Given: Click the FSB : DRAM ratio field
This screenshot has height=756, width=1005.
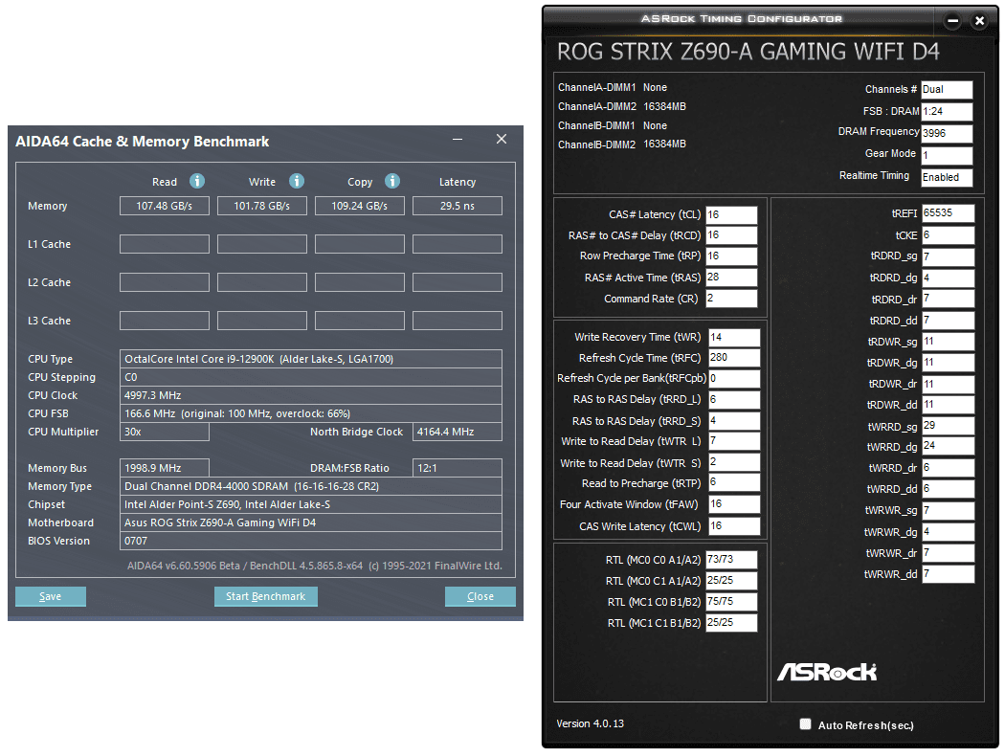Looking at the screenshot, I should [947, 111].
